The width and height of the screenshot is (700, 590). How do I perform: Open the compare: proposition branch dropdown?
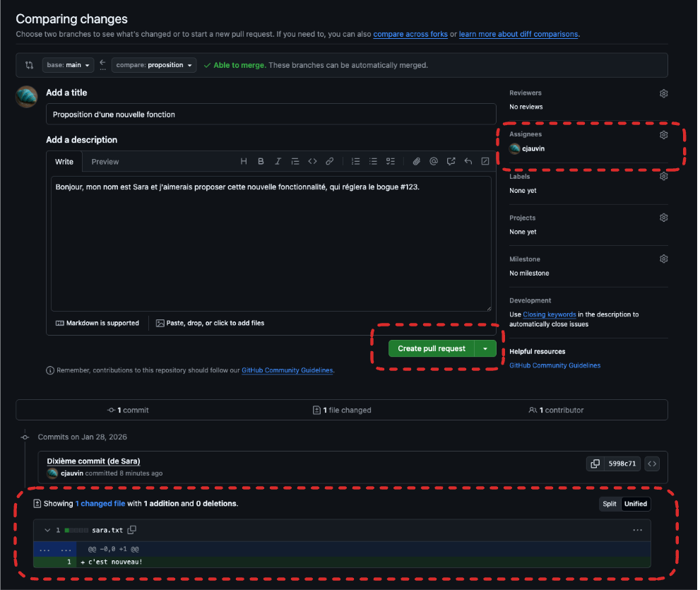[x=154, y=65]
